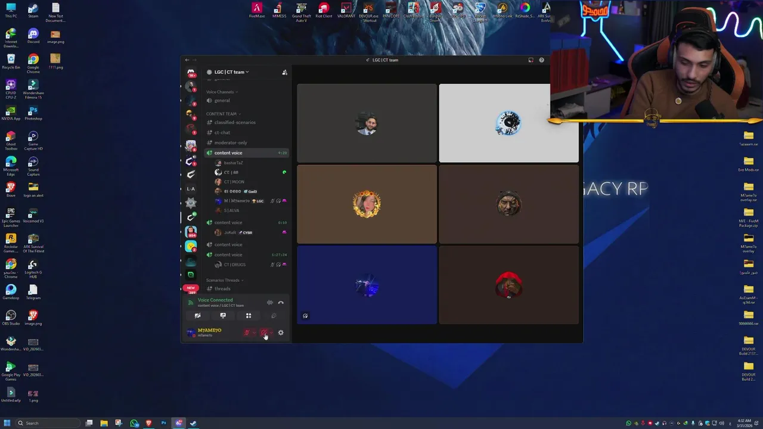Open Discord direct messages home icon
This screenshot has width=763, height=429.
191,73
